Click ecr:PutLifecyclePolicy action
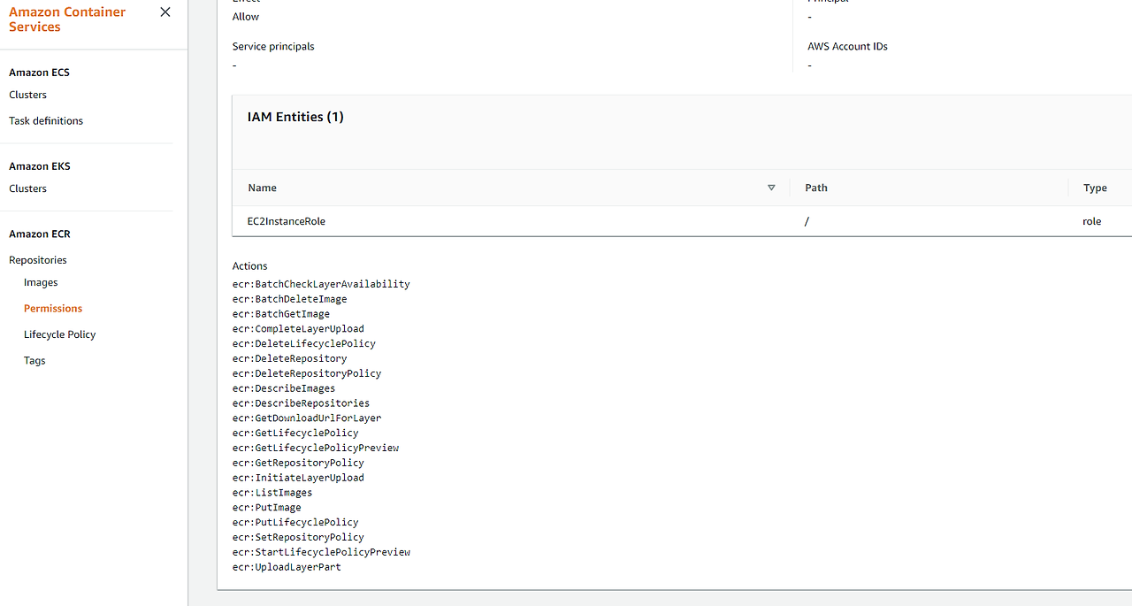The image size is (1132, 606). point(295,522)
